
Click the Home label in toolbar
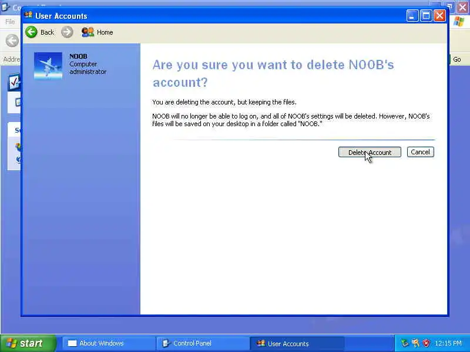point(105,32)
